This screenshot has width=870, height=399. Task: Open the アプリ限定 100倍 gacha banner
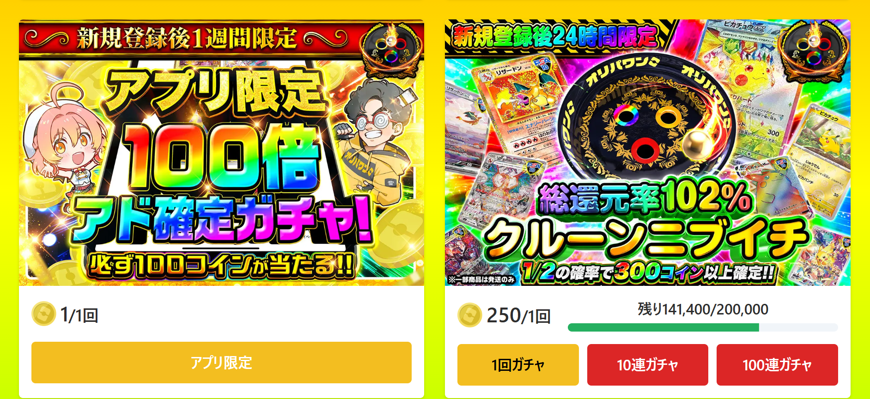[221, 152]
